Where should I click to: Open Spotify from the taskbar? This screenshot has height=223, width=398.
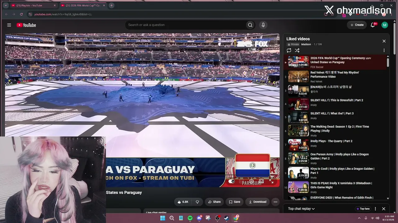pyautogui.click(x=190, y=218)
